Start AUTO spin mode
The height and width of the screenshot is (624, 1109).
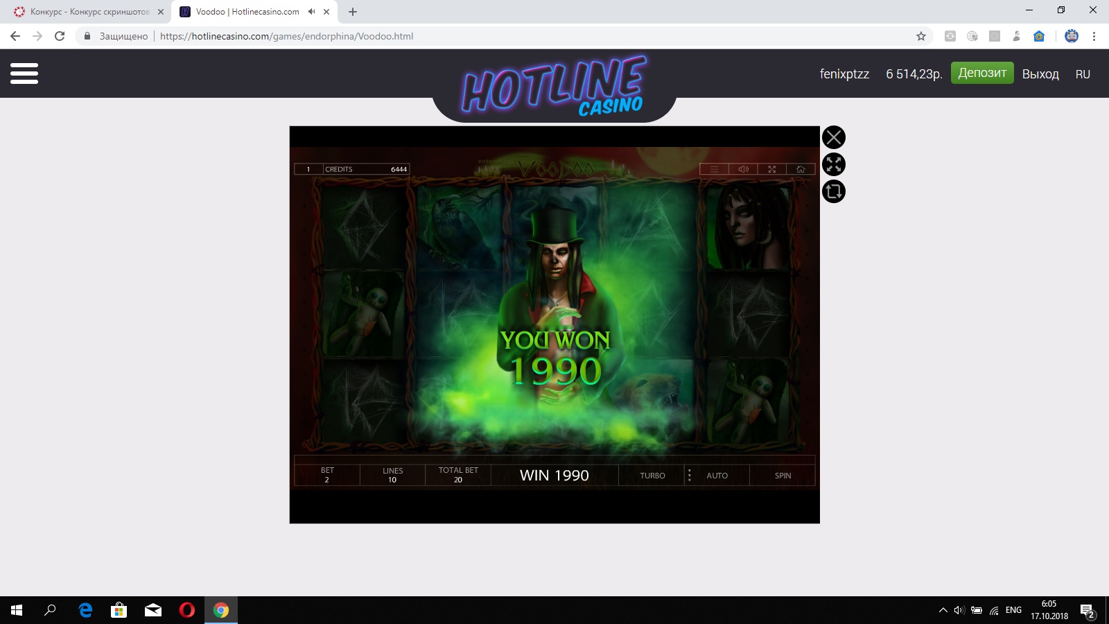pyautogui.click(x=717, y=476)
